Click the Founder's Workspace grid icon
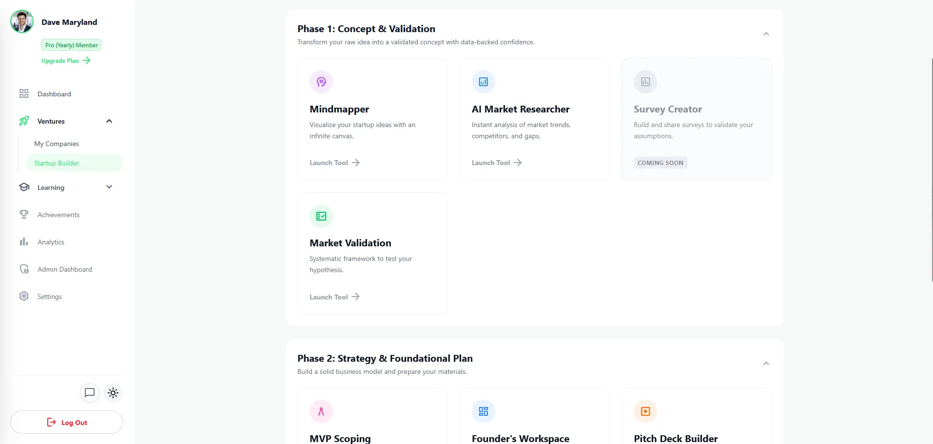 [484, 411]
